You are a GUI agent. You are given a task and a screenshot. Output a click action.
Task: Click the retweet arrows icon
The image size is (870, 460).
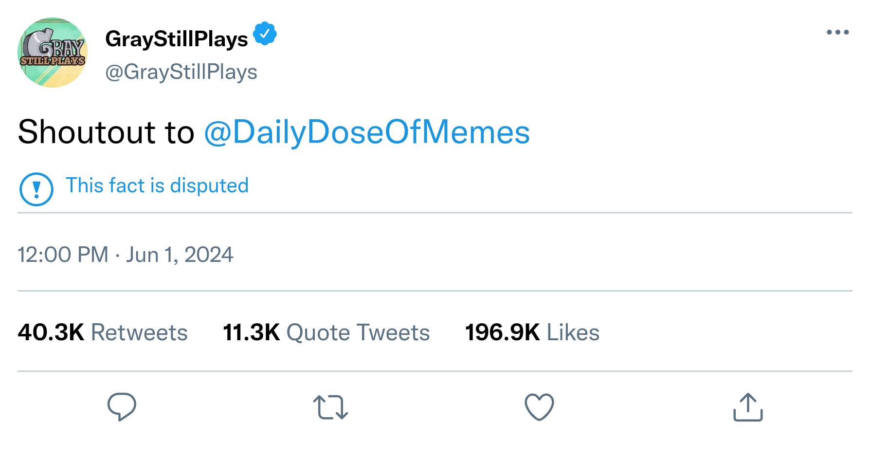tap(330, 407)
